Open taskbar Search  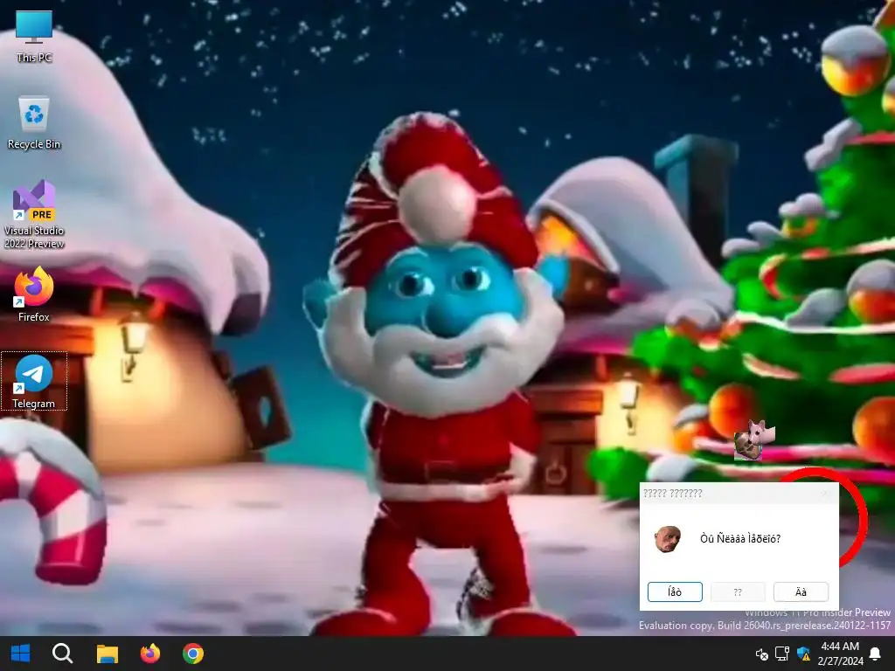pyautogui.click(x=62, y=654)
